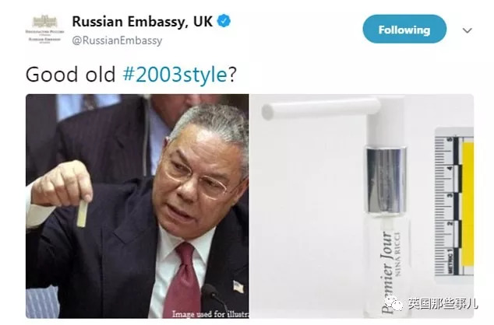
Task: Click the silver collar of the sprayer
Action: (x=386, y=180)
